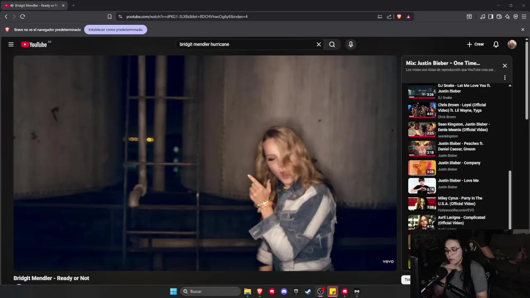Click the Crear button
Screen dimensions: 530x298
tap(475, 44)
